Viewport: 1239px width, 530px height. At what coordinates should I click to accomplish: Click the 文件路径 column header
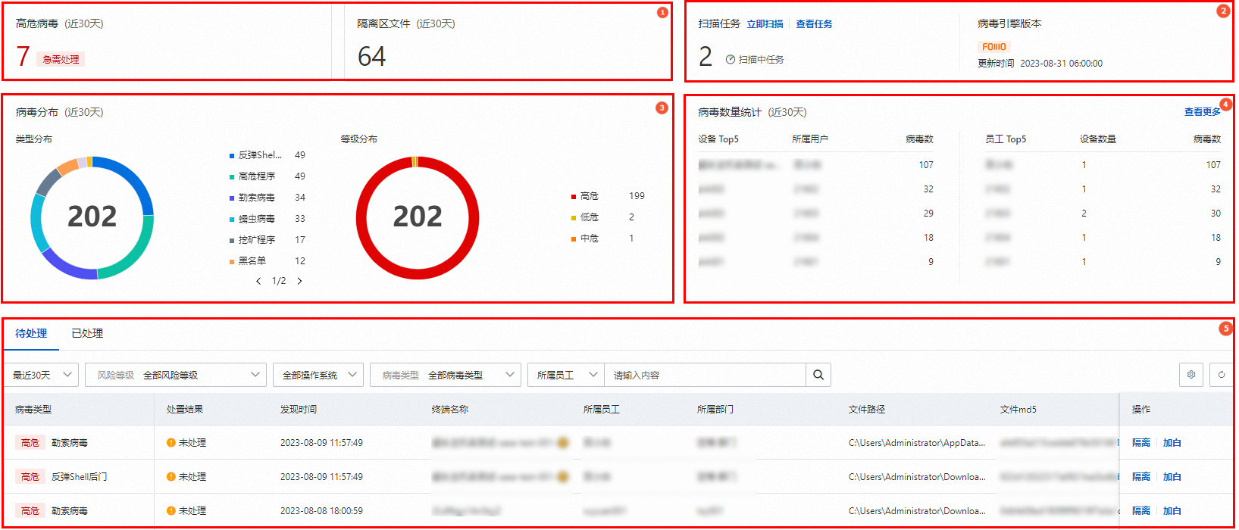[867, 409]
